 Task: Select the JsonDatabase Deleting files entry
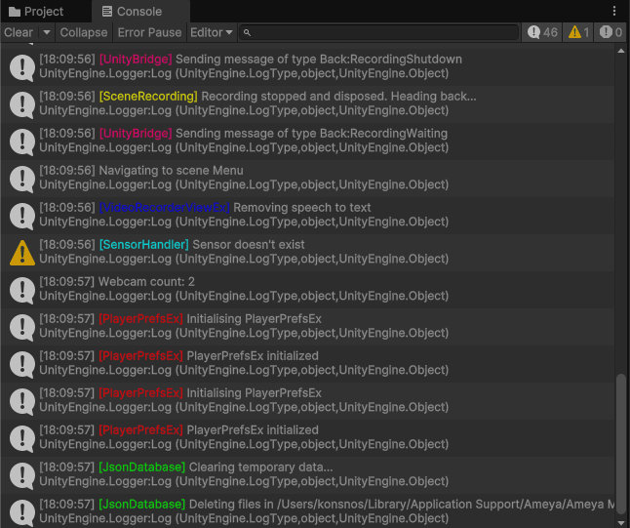[x=307, y=511]
